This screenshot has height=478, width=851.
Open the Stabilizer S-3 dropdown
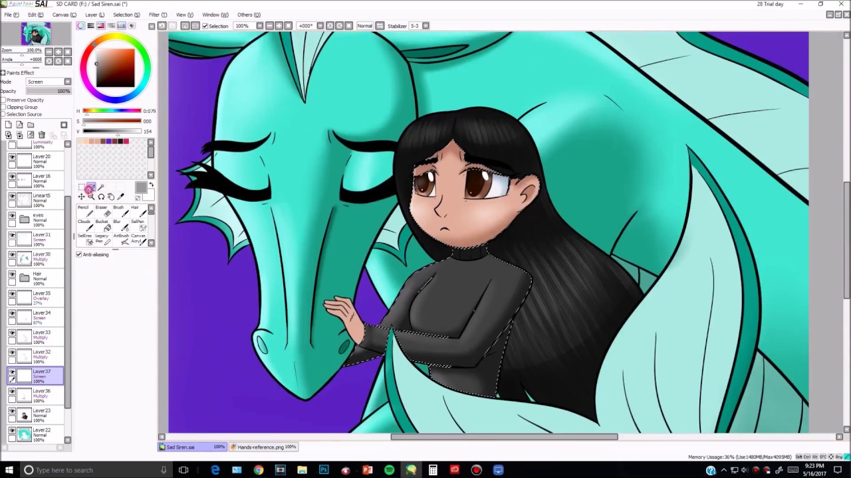point(425,26)
